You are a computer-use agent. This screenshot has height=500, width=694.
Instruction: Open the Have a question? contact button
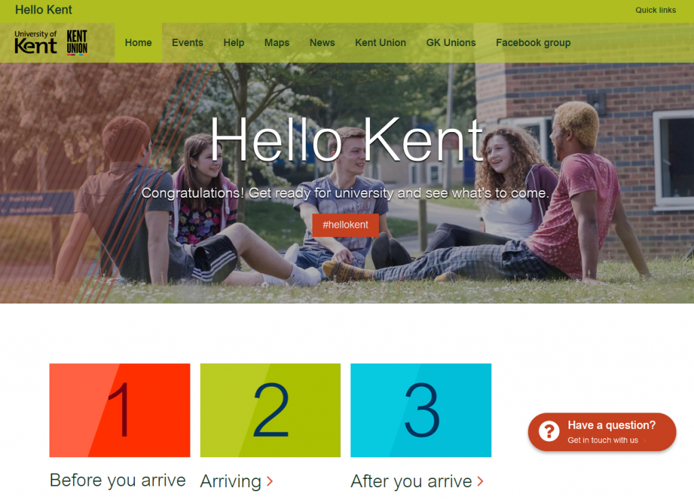pos(602,432)
